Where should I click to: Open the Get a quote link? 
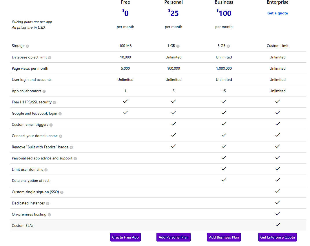pyautogui.click(x=277, y=13)
